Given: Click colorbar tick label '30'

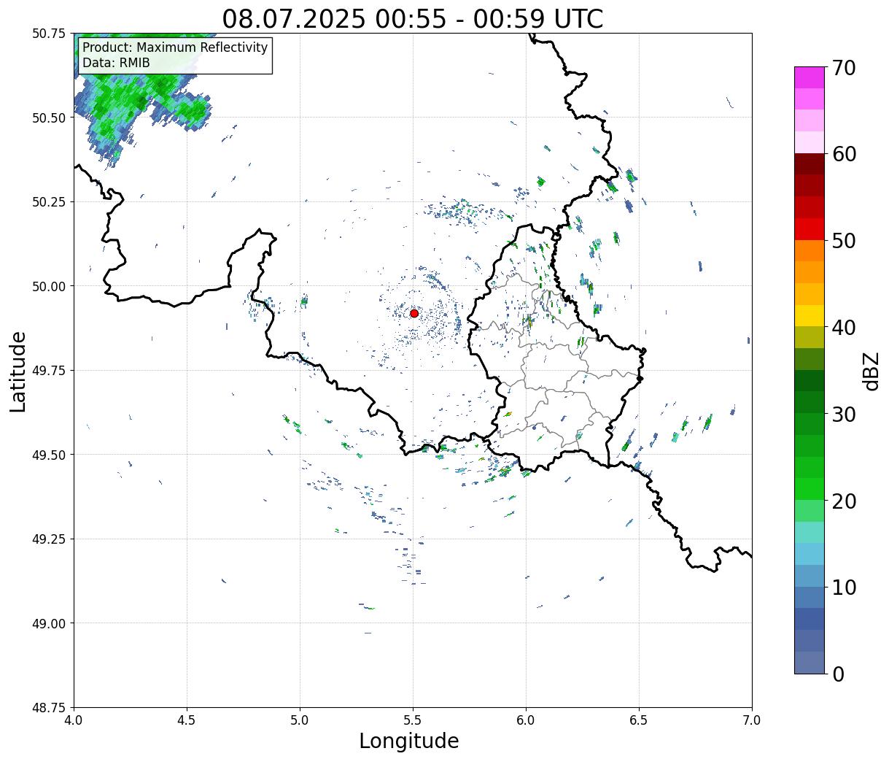Looking at the screenshot, I should tap(843, 415).
